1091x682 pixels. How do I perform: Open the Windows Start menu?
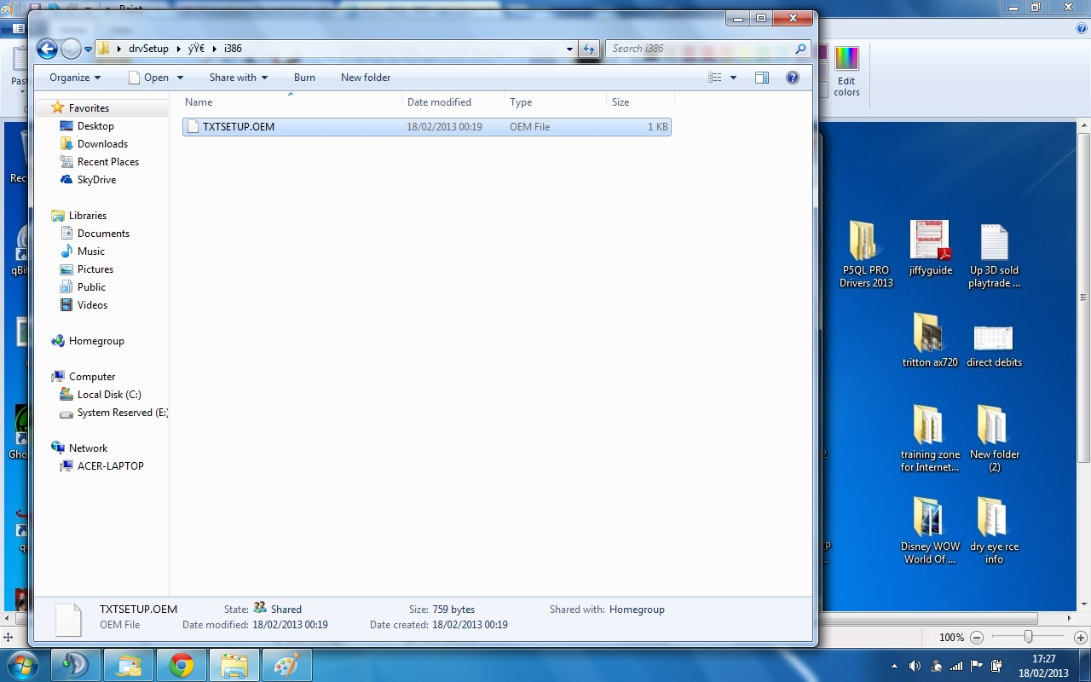point(22,665)
